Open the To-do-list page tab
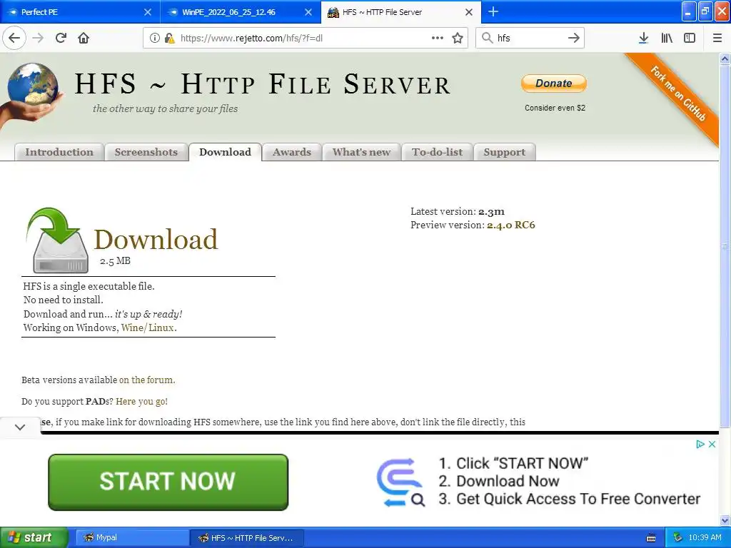Image resolution: width=731 pixels, height=548 pixels. pos(438,153)
